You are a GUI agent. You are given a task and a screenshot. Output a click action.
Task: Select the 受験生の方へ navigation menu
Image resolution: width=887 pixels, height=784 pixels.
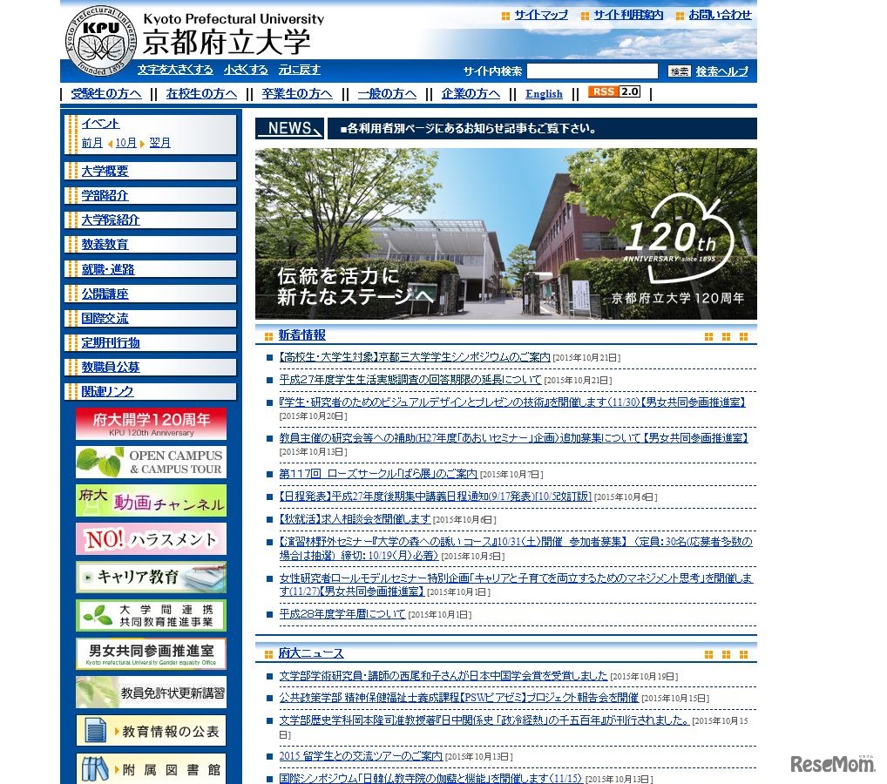coord(104,93)
